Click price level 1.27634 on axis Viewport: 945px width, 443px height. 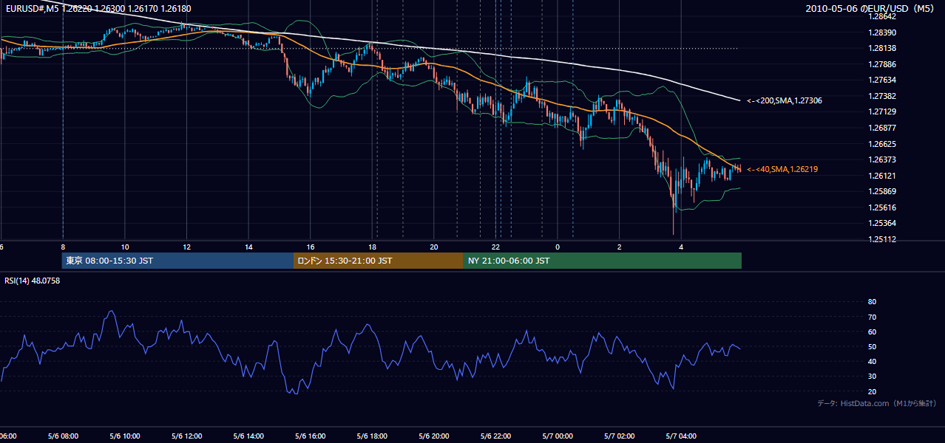tap(881, 80)
